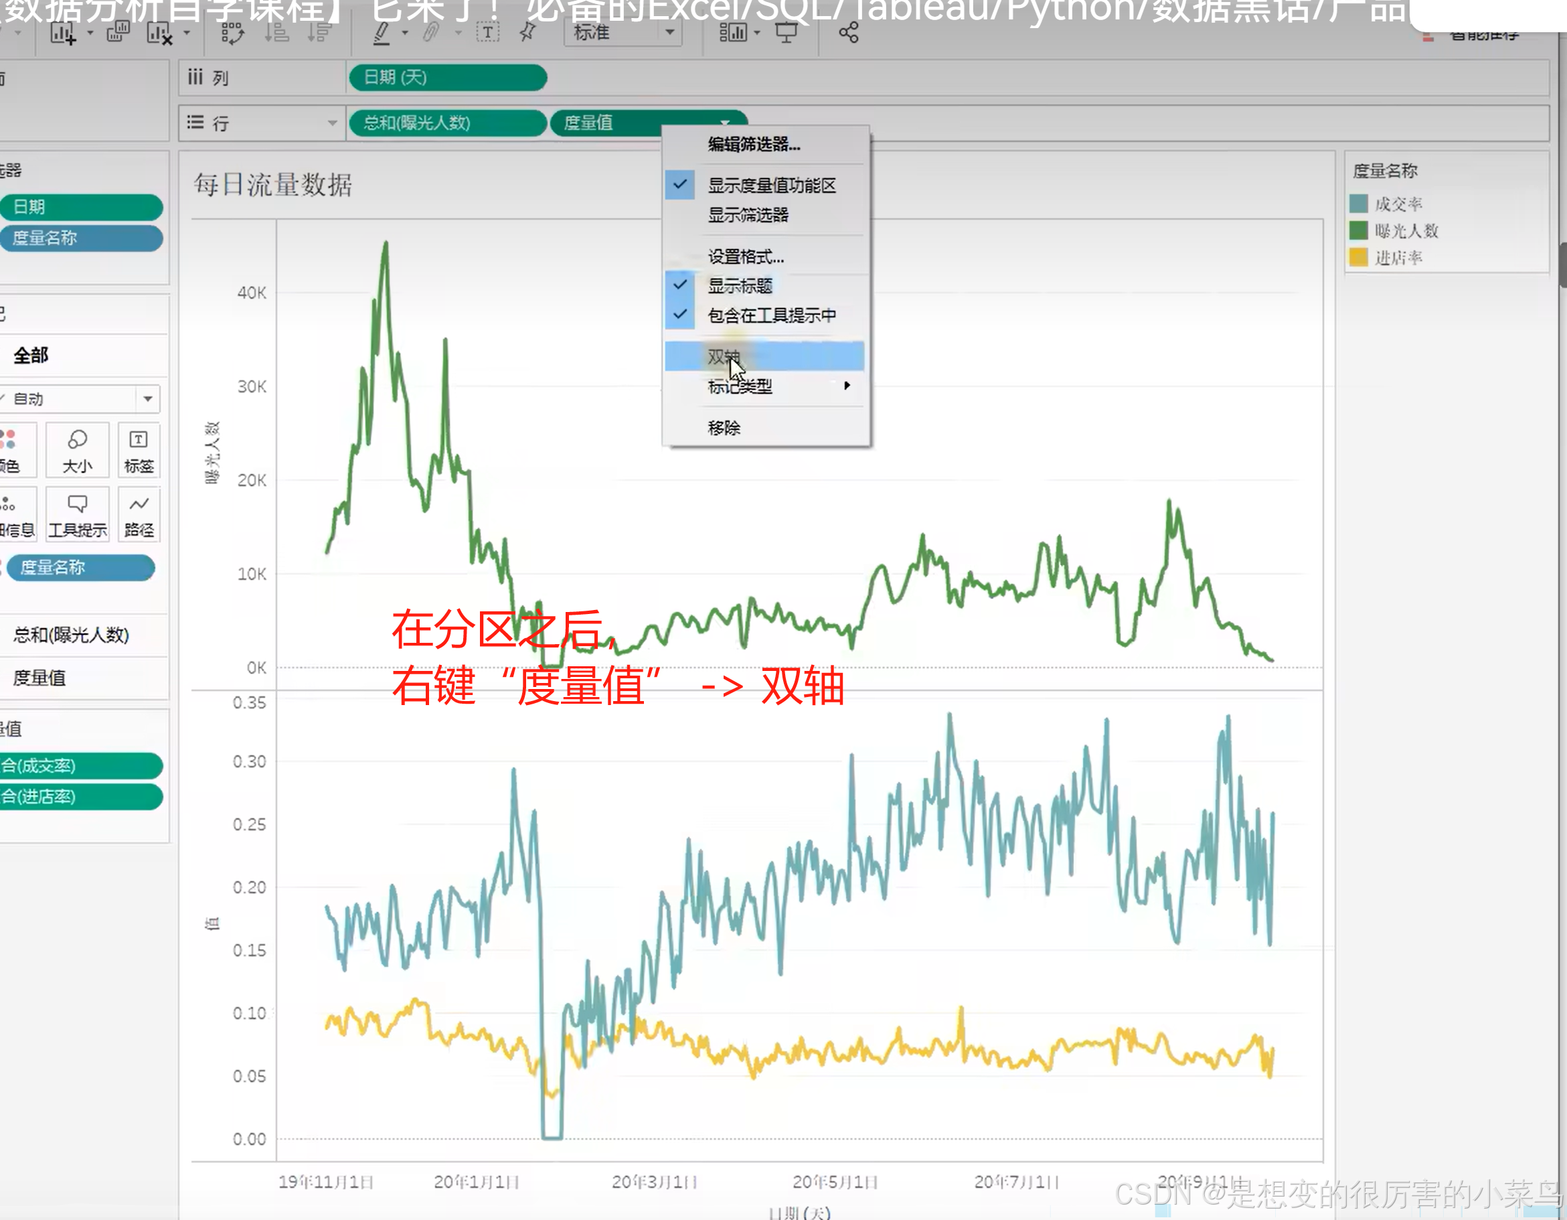Image resolution: width=1567 pixels, height=1220 pixels.
Task: Click the presentation mode icon
Action: (787, 32)
